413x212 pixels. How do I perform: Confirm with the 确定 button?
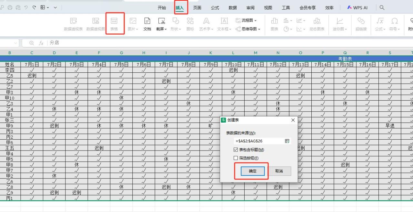[x=253, y=171]
